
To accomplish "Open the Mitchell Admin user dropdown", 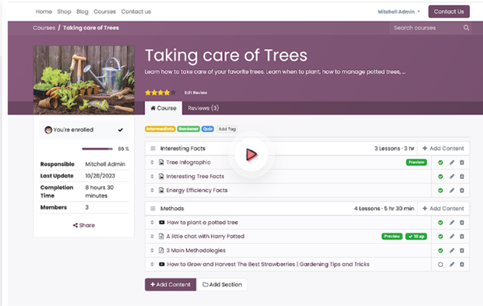I will (399, 12).
